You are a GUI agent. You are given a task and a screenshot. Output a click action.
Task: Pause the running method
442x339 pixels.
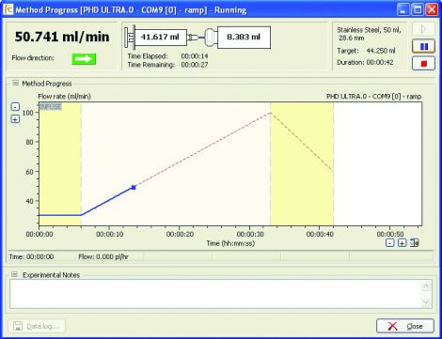coord(423,46)
